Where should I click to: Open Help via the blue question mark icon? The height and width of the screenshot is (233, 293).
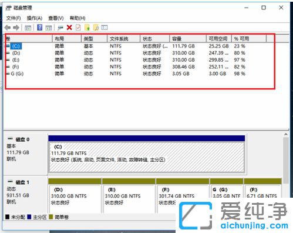(x=40, y=28)
